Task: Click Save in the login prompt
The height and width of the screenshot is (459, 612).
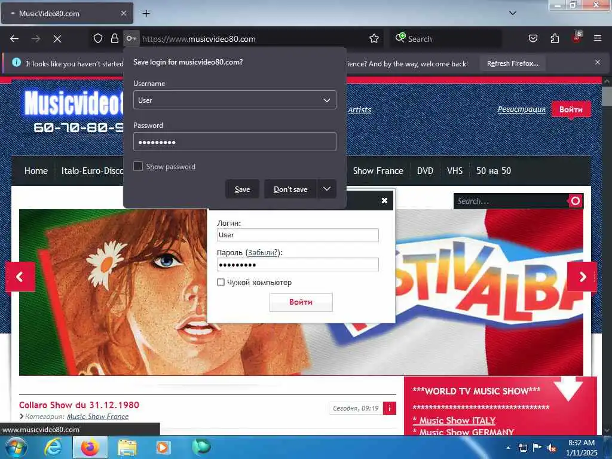Action: (242, 189)
